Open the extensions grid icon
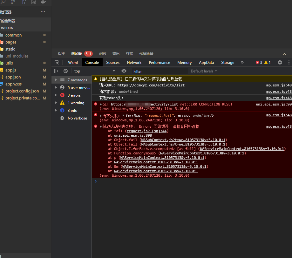The height and width of the screenshot is (258, 292). pyautogui.click(x=23, y=2)
